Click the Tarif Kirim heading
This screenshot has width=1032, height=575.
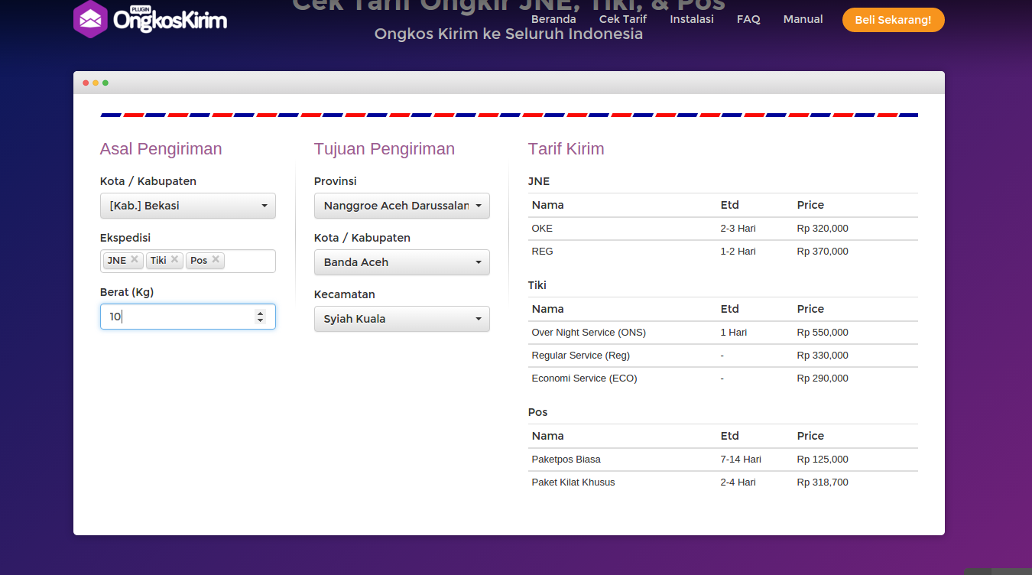coord(566,149)
